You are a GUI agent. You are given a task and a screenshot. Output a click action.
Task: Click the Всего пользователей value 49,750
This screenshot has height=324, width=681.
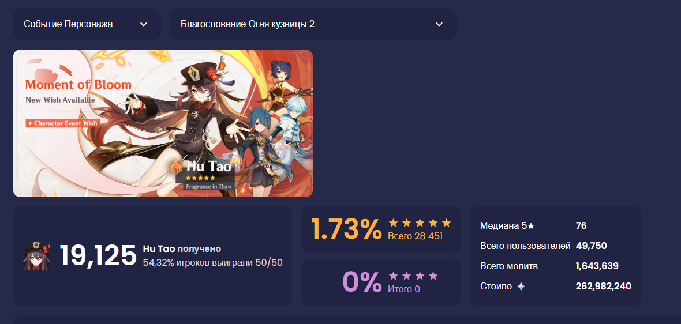pos(591,246)
